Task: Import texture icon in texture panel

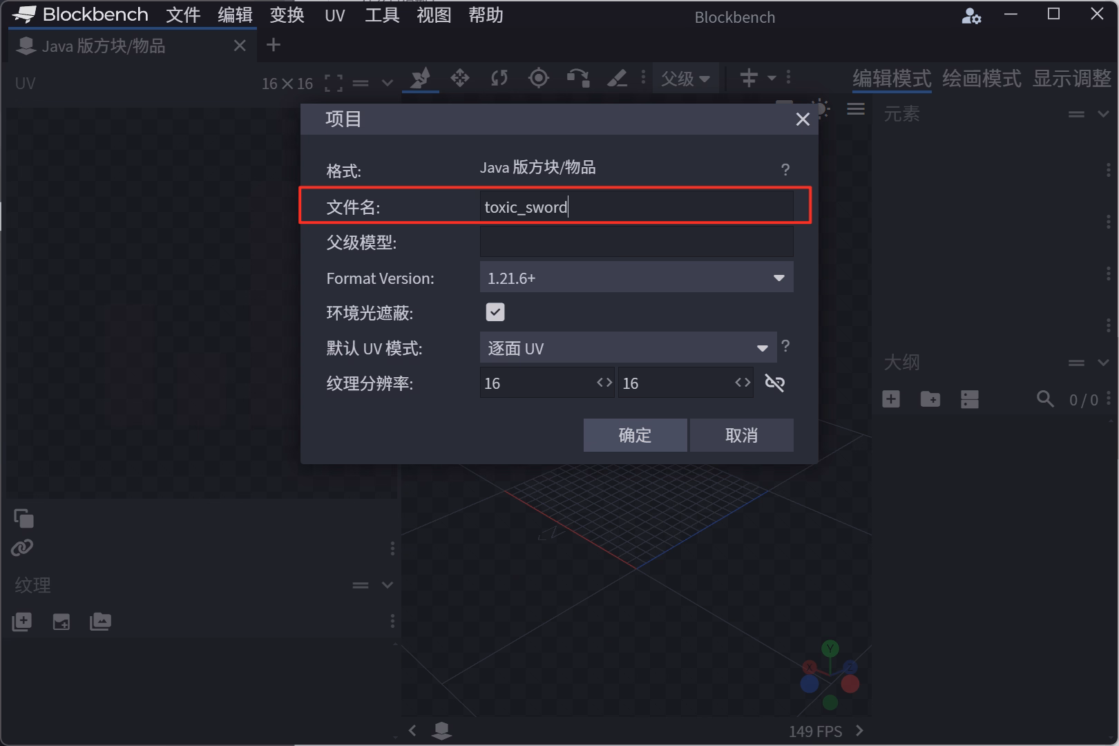Action: tap(22, 622)
